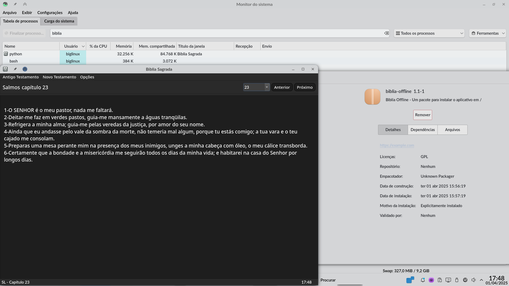Image resolution: width=509 pixels, height=286 pixels.
Task: Open the clipboard tray icon
Action: tap(440, 280)
